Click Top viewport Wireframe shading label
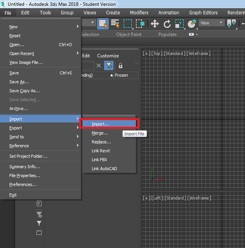Image resolution: width=245 pixels, height=248 pixels. [199, 53]
